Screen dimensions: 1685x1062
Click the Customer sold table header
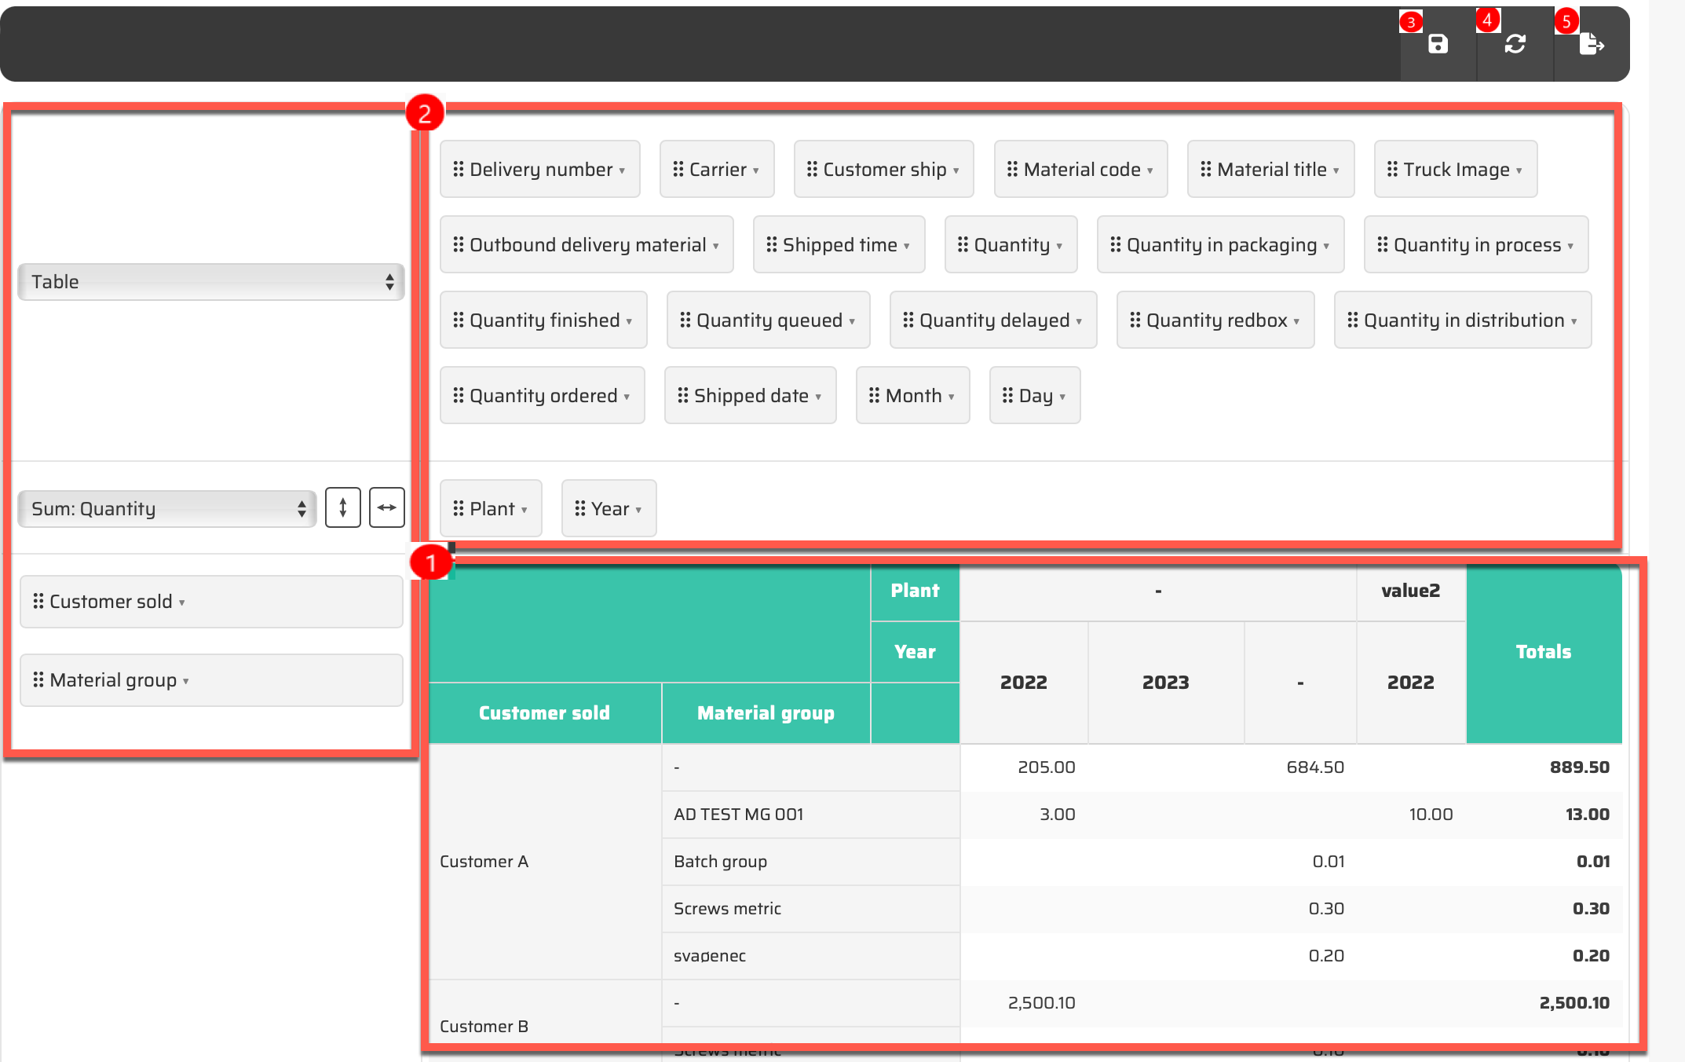tap(544, 712)
